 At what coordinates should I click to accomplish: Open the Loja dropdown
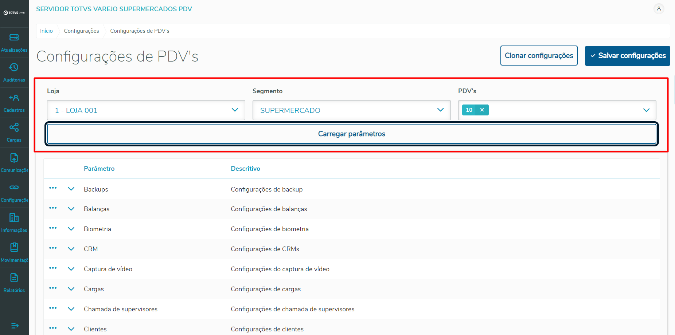(146, 110)
